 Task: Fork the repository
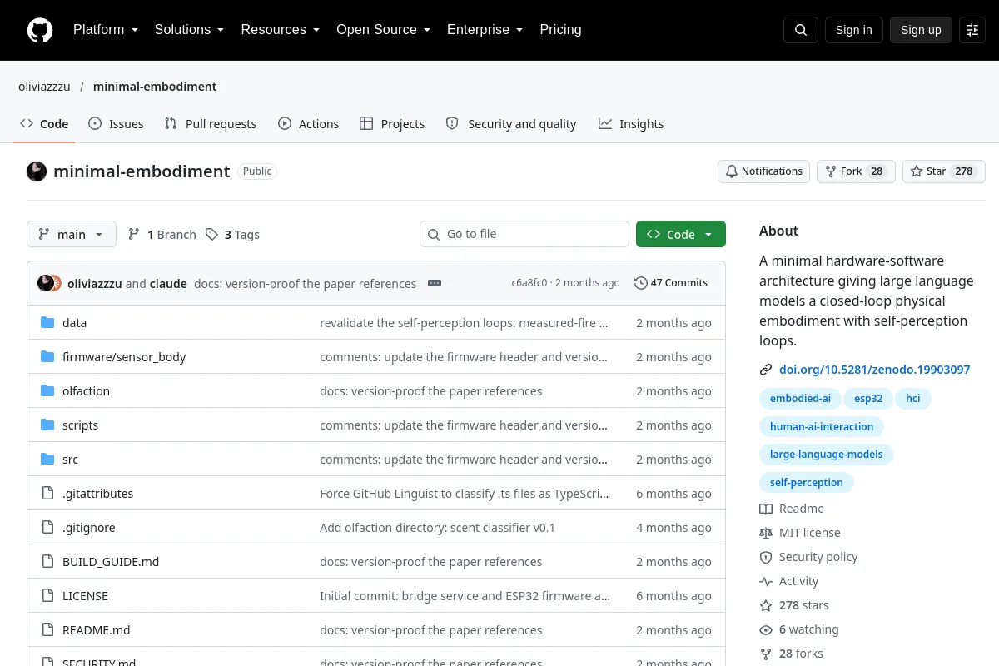pyautogui.click(x=856, y=171)
